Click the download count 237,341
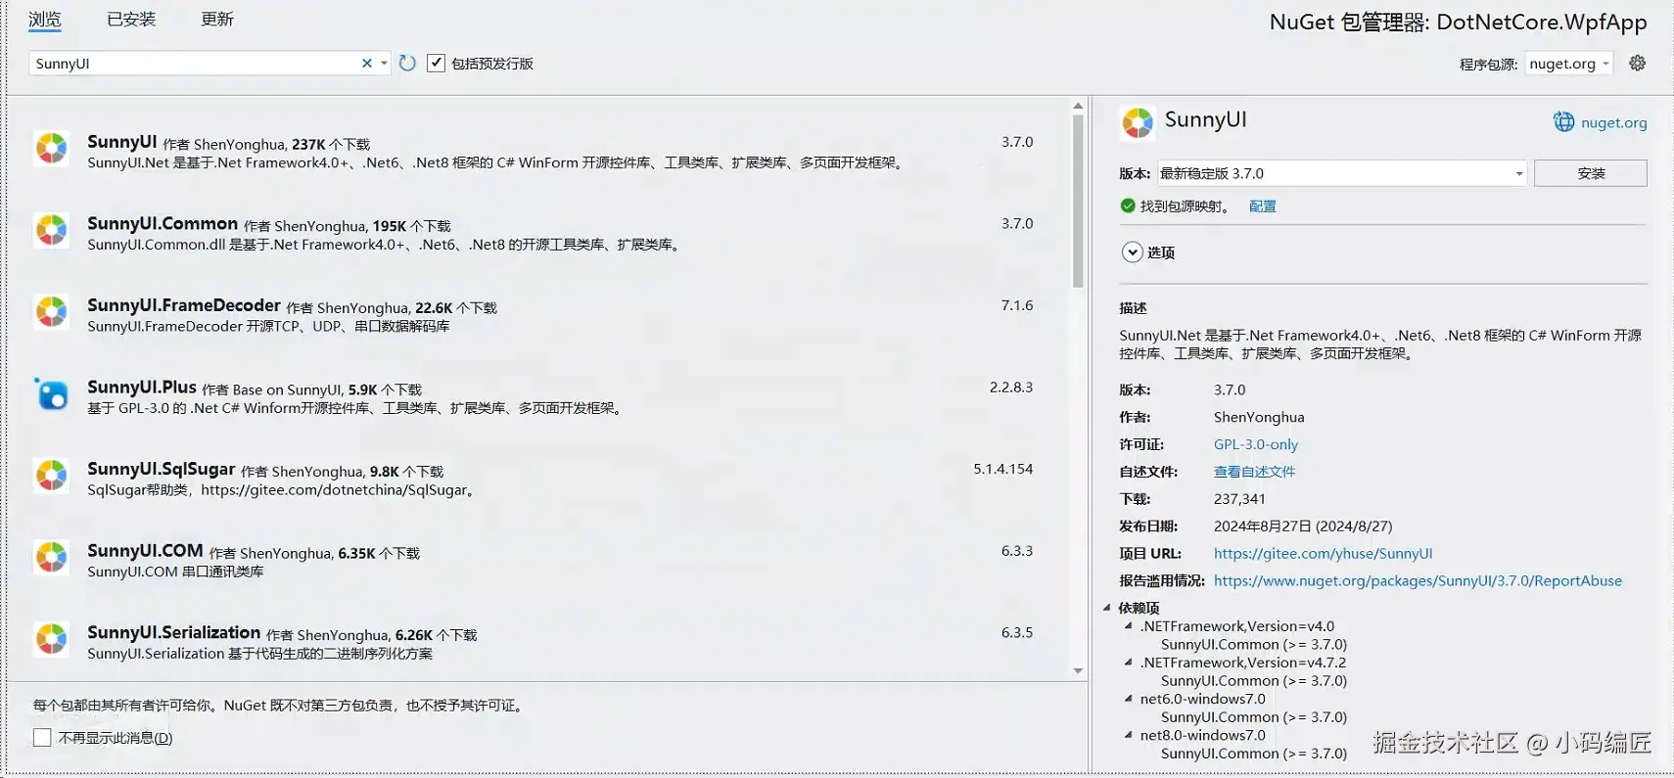Screen dimensions: 1674x778 1239,499
